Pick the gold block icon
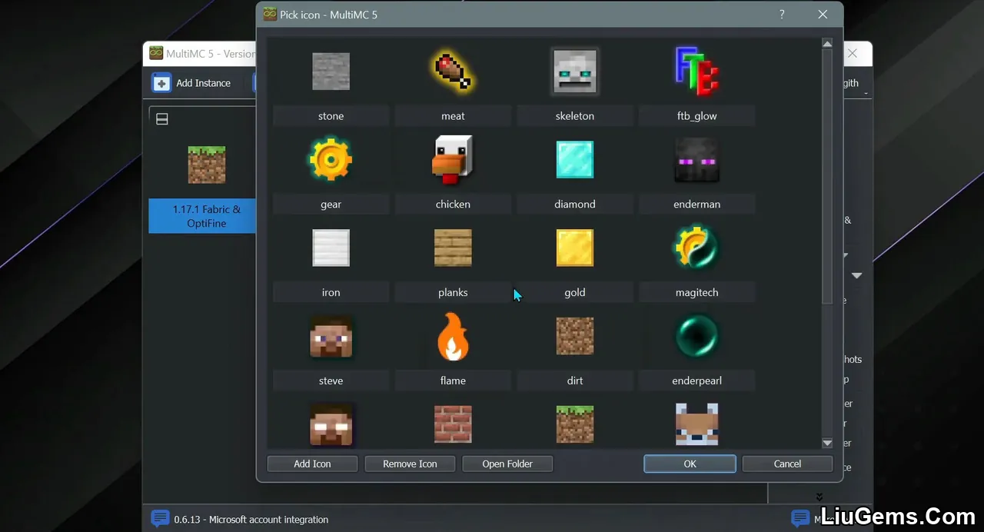Screen dimensions: 984x532 575,248
